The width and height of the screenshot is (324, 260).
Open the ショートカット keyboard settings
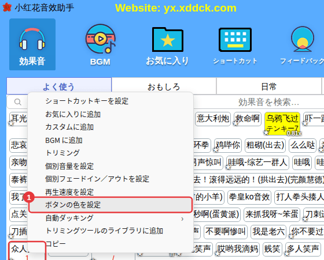click(x=235, y=46)
